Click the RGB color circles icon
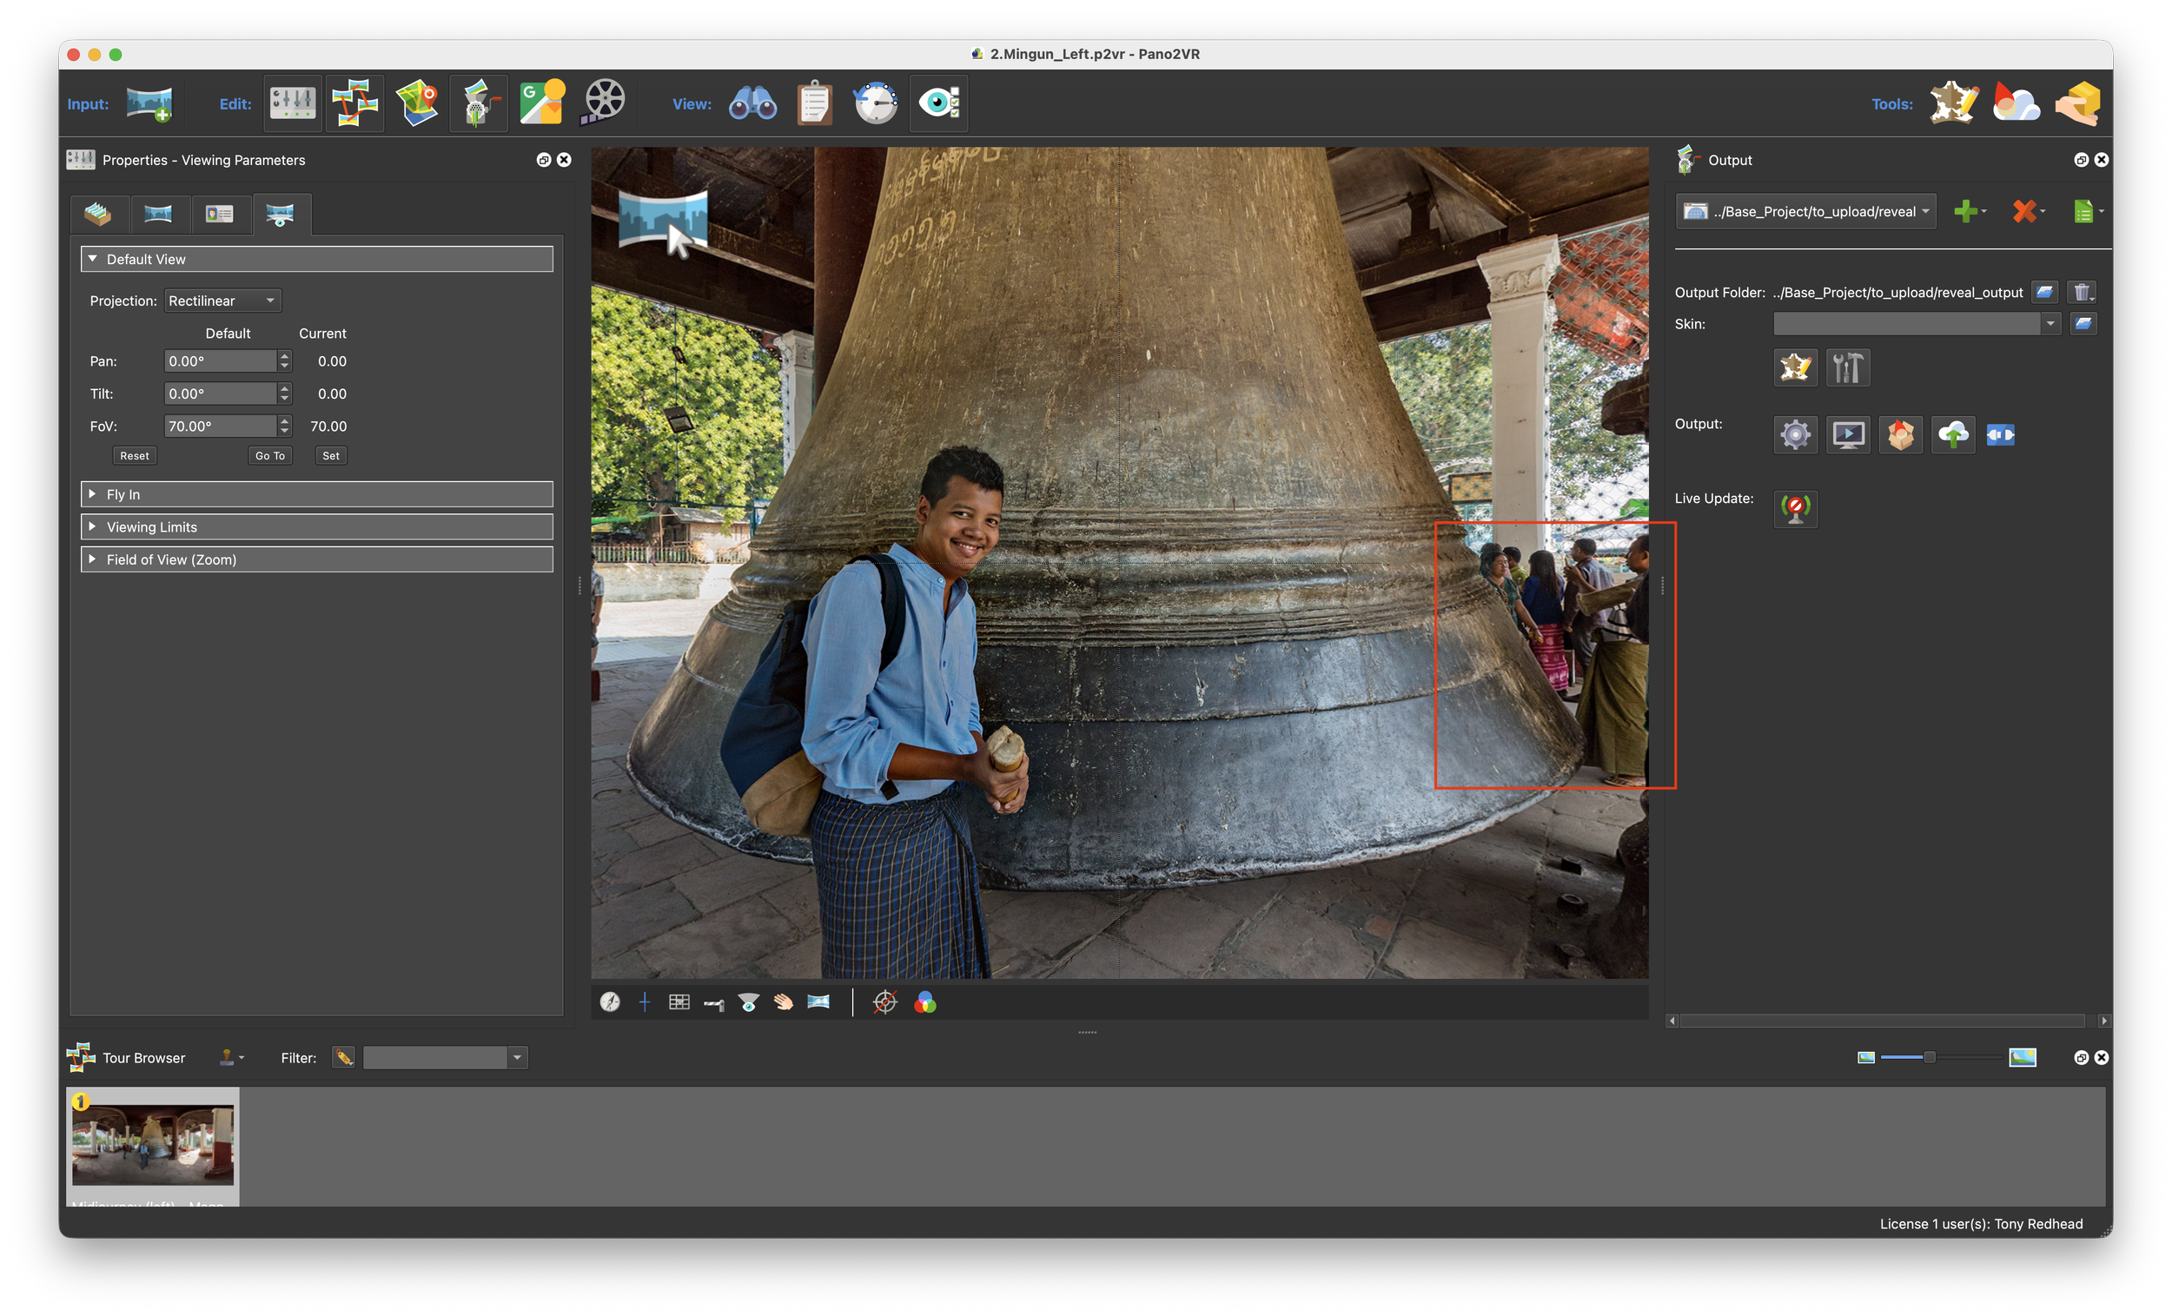Screen dimensions: 2172x1316 click(924, 1002)
